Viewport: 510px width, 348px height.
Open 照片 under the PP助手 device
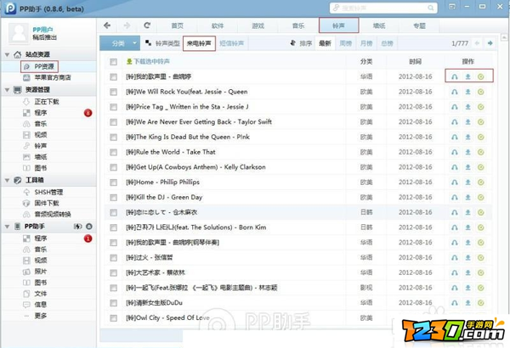pos(40,272)
